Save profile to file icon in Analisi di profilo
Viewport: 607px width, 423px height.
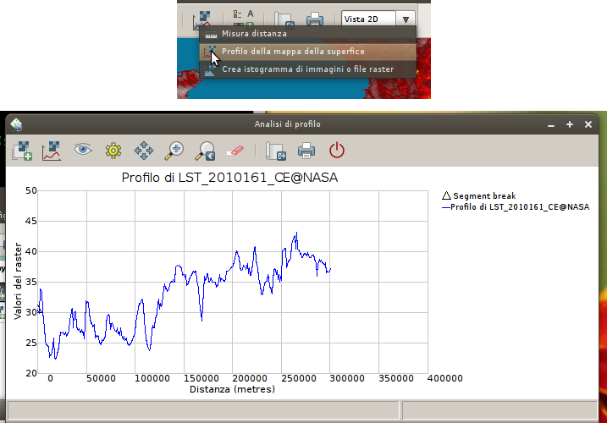click(x=276, y=151)
